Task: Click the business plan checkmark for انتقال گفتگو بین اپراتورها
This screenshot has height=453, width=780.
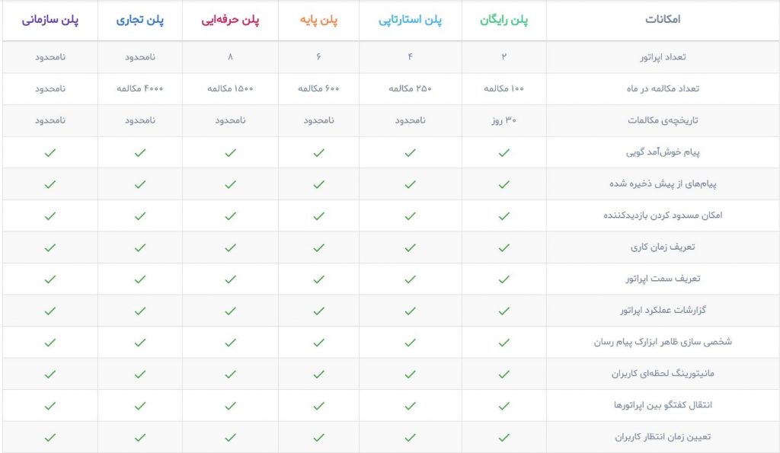Action: tap(140, 406)
